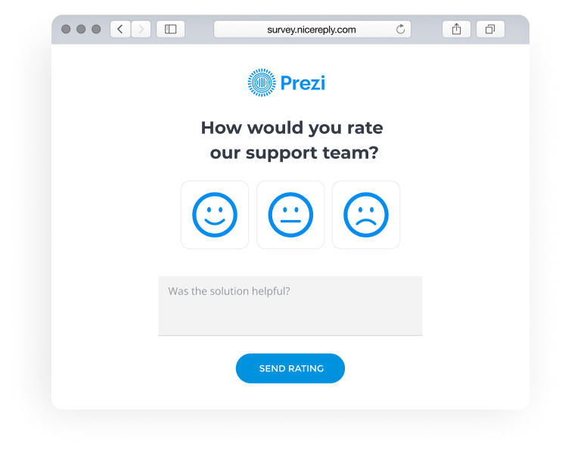Toggle the browser sidebar icon
This screenshot has height=453, width=565.
[170, 29]
